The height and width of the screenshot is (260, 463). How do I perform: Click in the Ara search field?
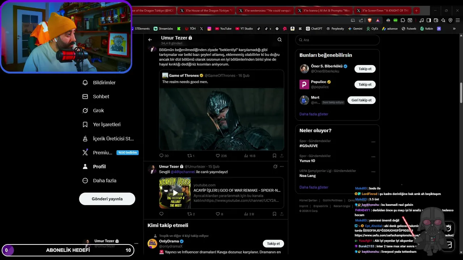pos(337,40)
